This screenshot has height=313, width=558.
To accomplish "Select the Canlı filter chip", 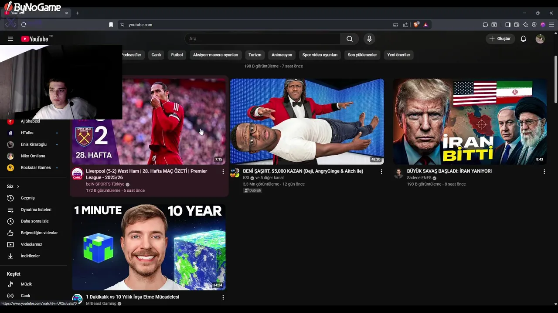I will click(156, 55).
